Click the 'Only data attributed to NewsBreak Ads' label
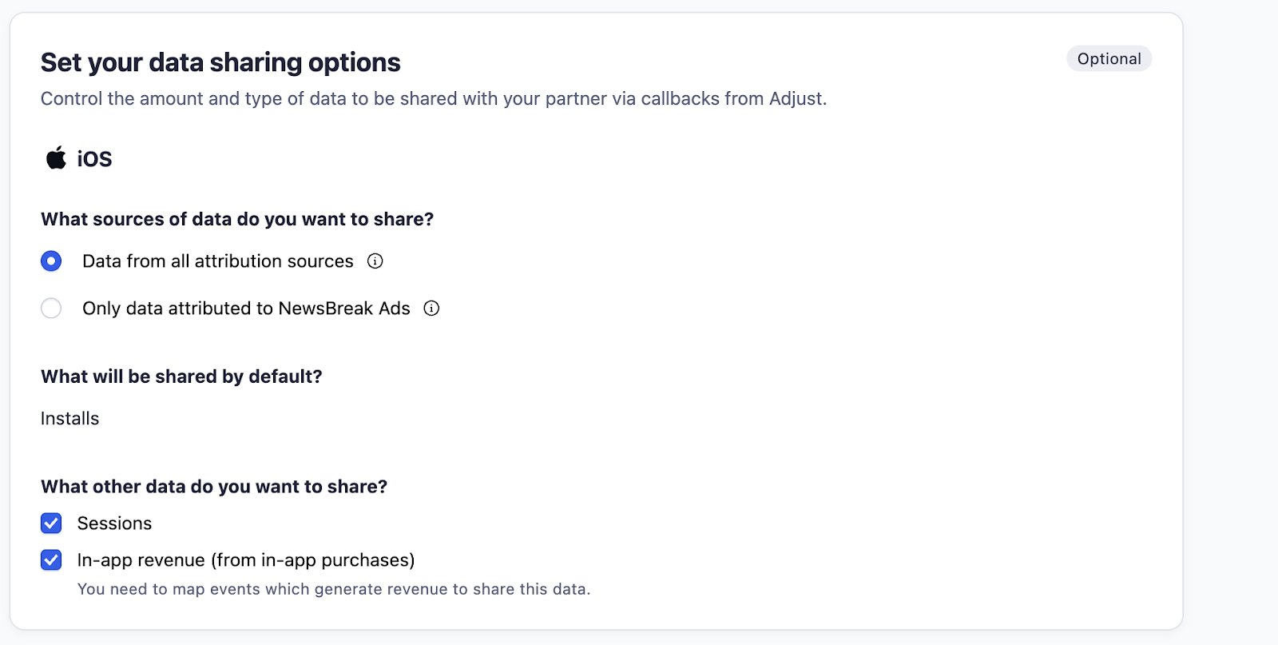Image resolution: width=1278 pixels, height=645 pixels. [x=246, y=309]
